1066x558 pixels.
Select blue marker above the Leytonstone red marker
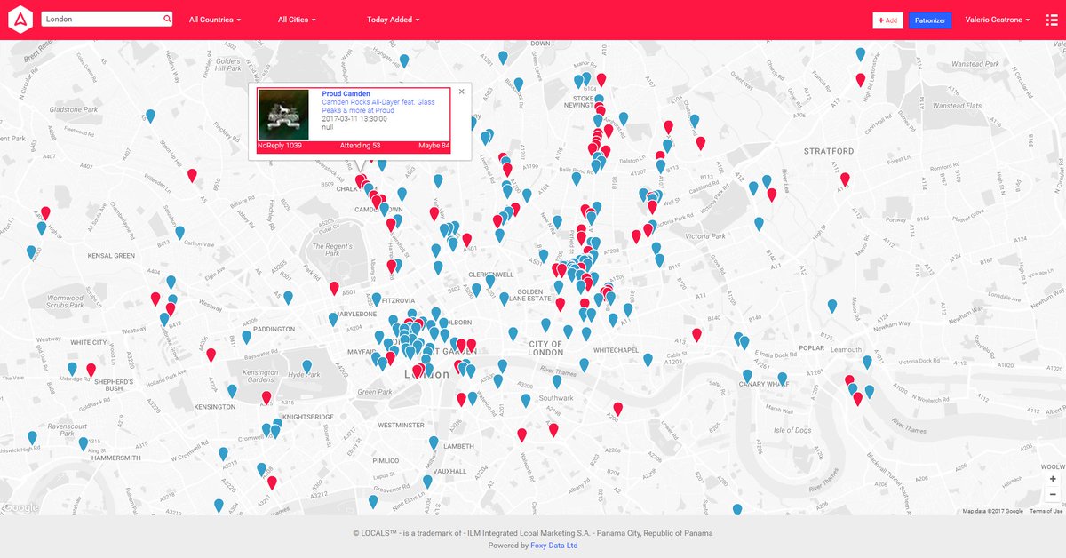(860, 55)
